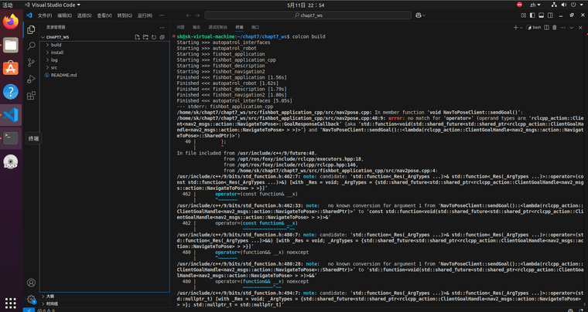Viewport: 588px width, 312px height.
Task: Open Show Applications grid in dock
Action: [x=11, y=303]
